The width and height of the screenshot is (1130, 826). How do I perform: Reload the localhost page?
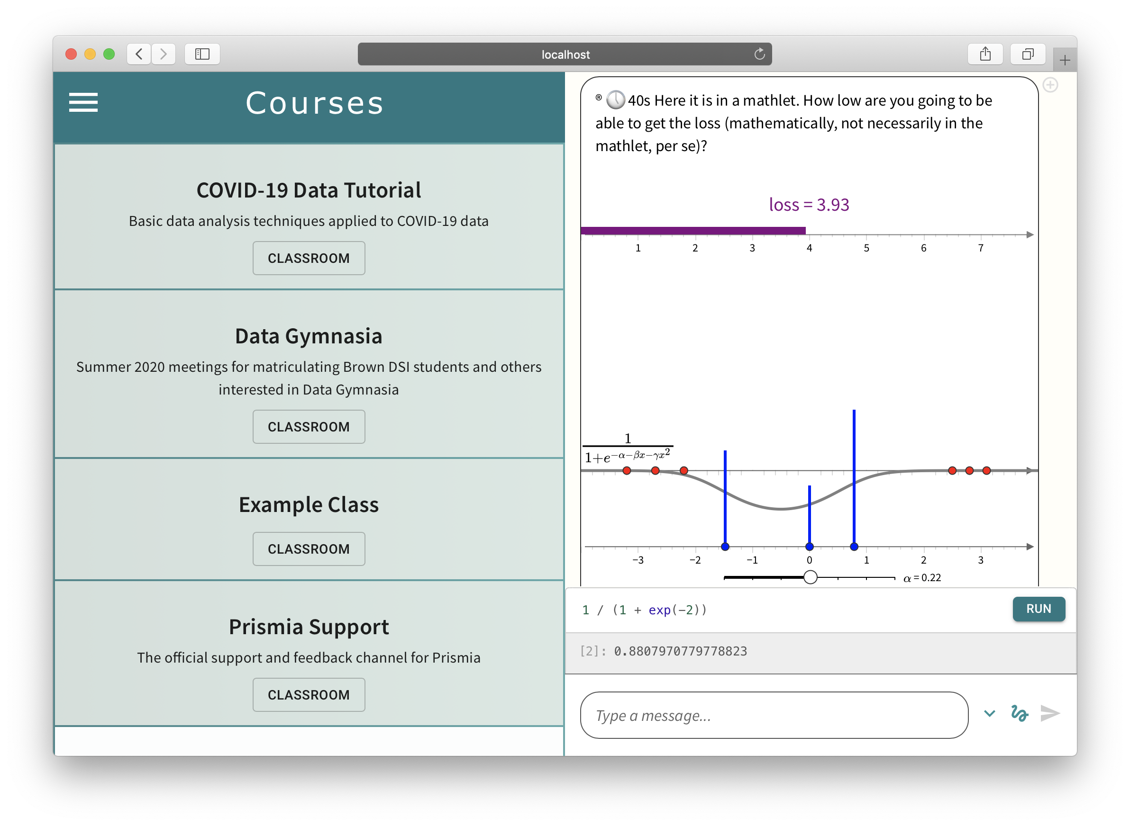point(759,54)
